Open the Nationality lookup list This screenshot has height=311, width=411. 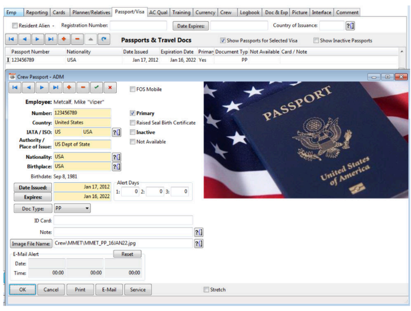point(116,157)
